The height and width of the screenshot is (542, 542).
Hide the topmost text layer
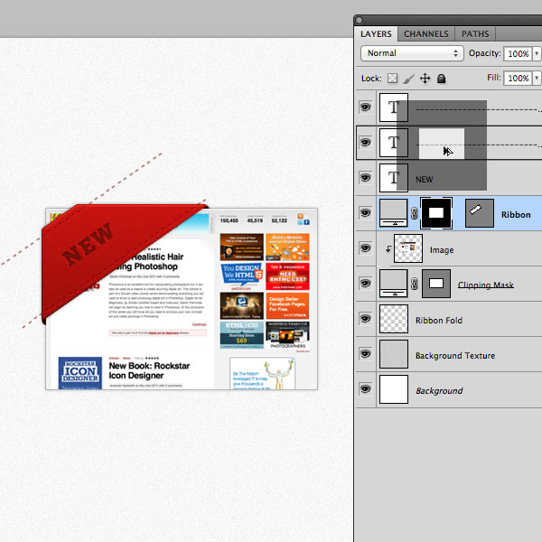point(365,107)
